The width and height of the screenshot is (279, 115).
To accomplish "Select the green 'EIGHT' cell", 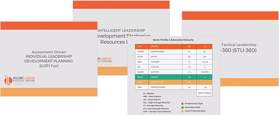I will click(142, 77).
